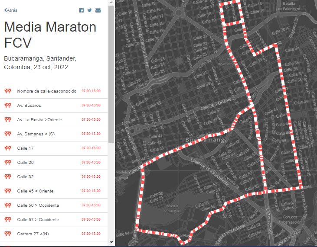Click the barrier icon beside Av. Búcaros
The height and width of the screenshot is (247, 317).
[x=8, y=105]
